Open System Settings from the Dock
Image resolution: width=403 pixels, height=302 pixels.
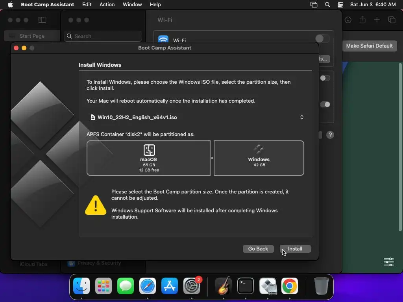point(192,286)
